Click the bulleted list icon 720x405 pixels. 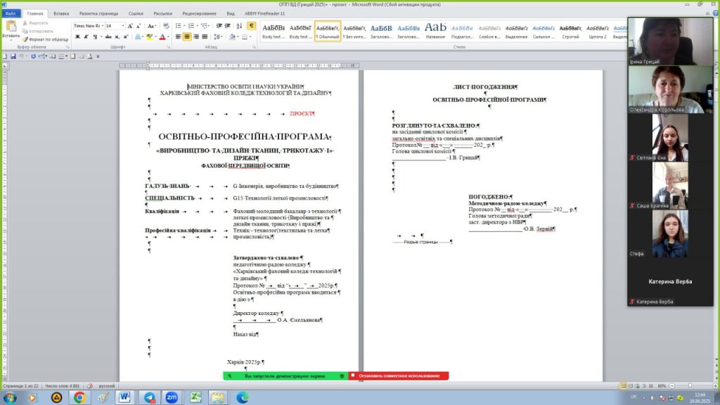(179, 25)
